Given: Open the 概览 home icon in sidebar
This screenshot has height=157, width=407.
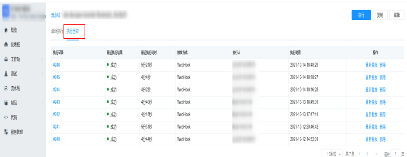Looking at the screenshot, I should pyautogui.click(x=6, y=31).
